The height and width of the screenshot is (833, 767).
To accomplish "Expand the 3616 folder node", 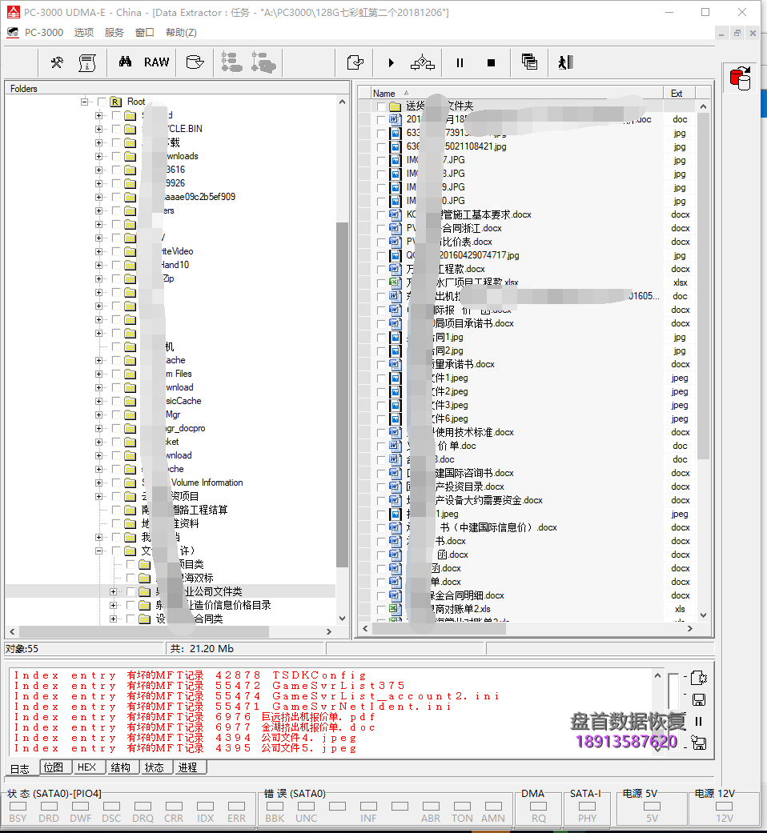I will coord(98,170).
